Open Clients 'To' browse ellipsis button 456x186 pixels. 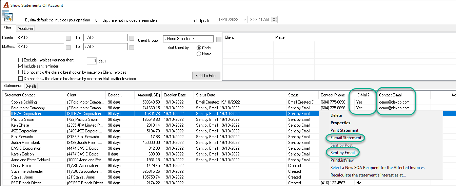pos(132,38)
